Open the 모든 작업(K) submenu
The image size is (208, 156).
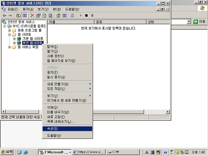(67, 89)
